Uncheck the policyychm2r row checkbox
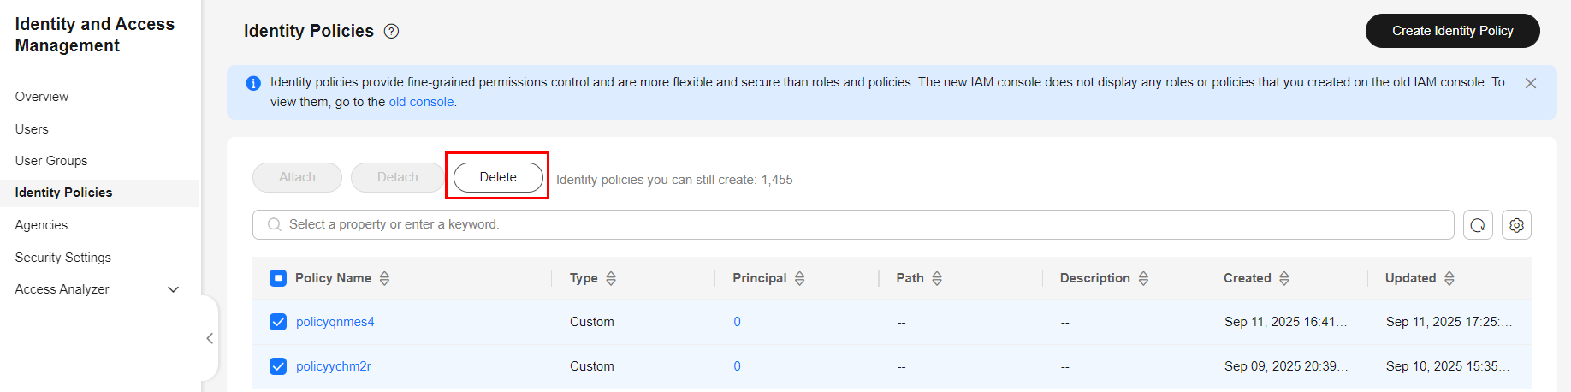 pyautogui.click(x=278, y=366)
